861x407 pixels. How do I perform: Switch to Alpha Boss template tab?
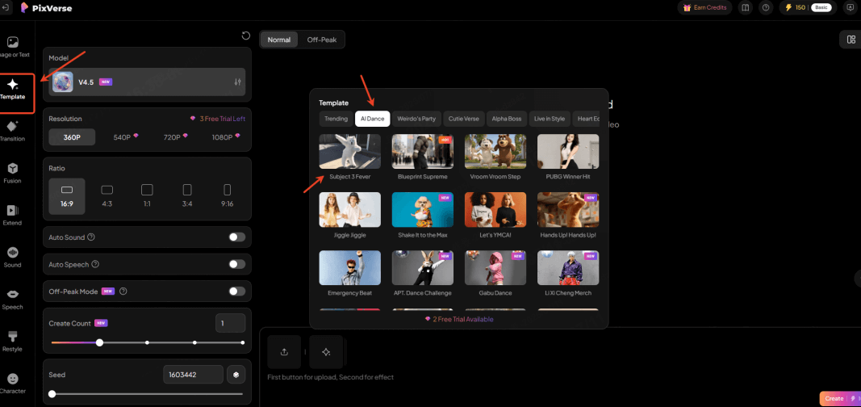click(x=508, y=119)
